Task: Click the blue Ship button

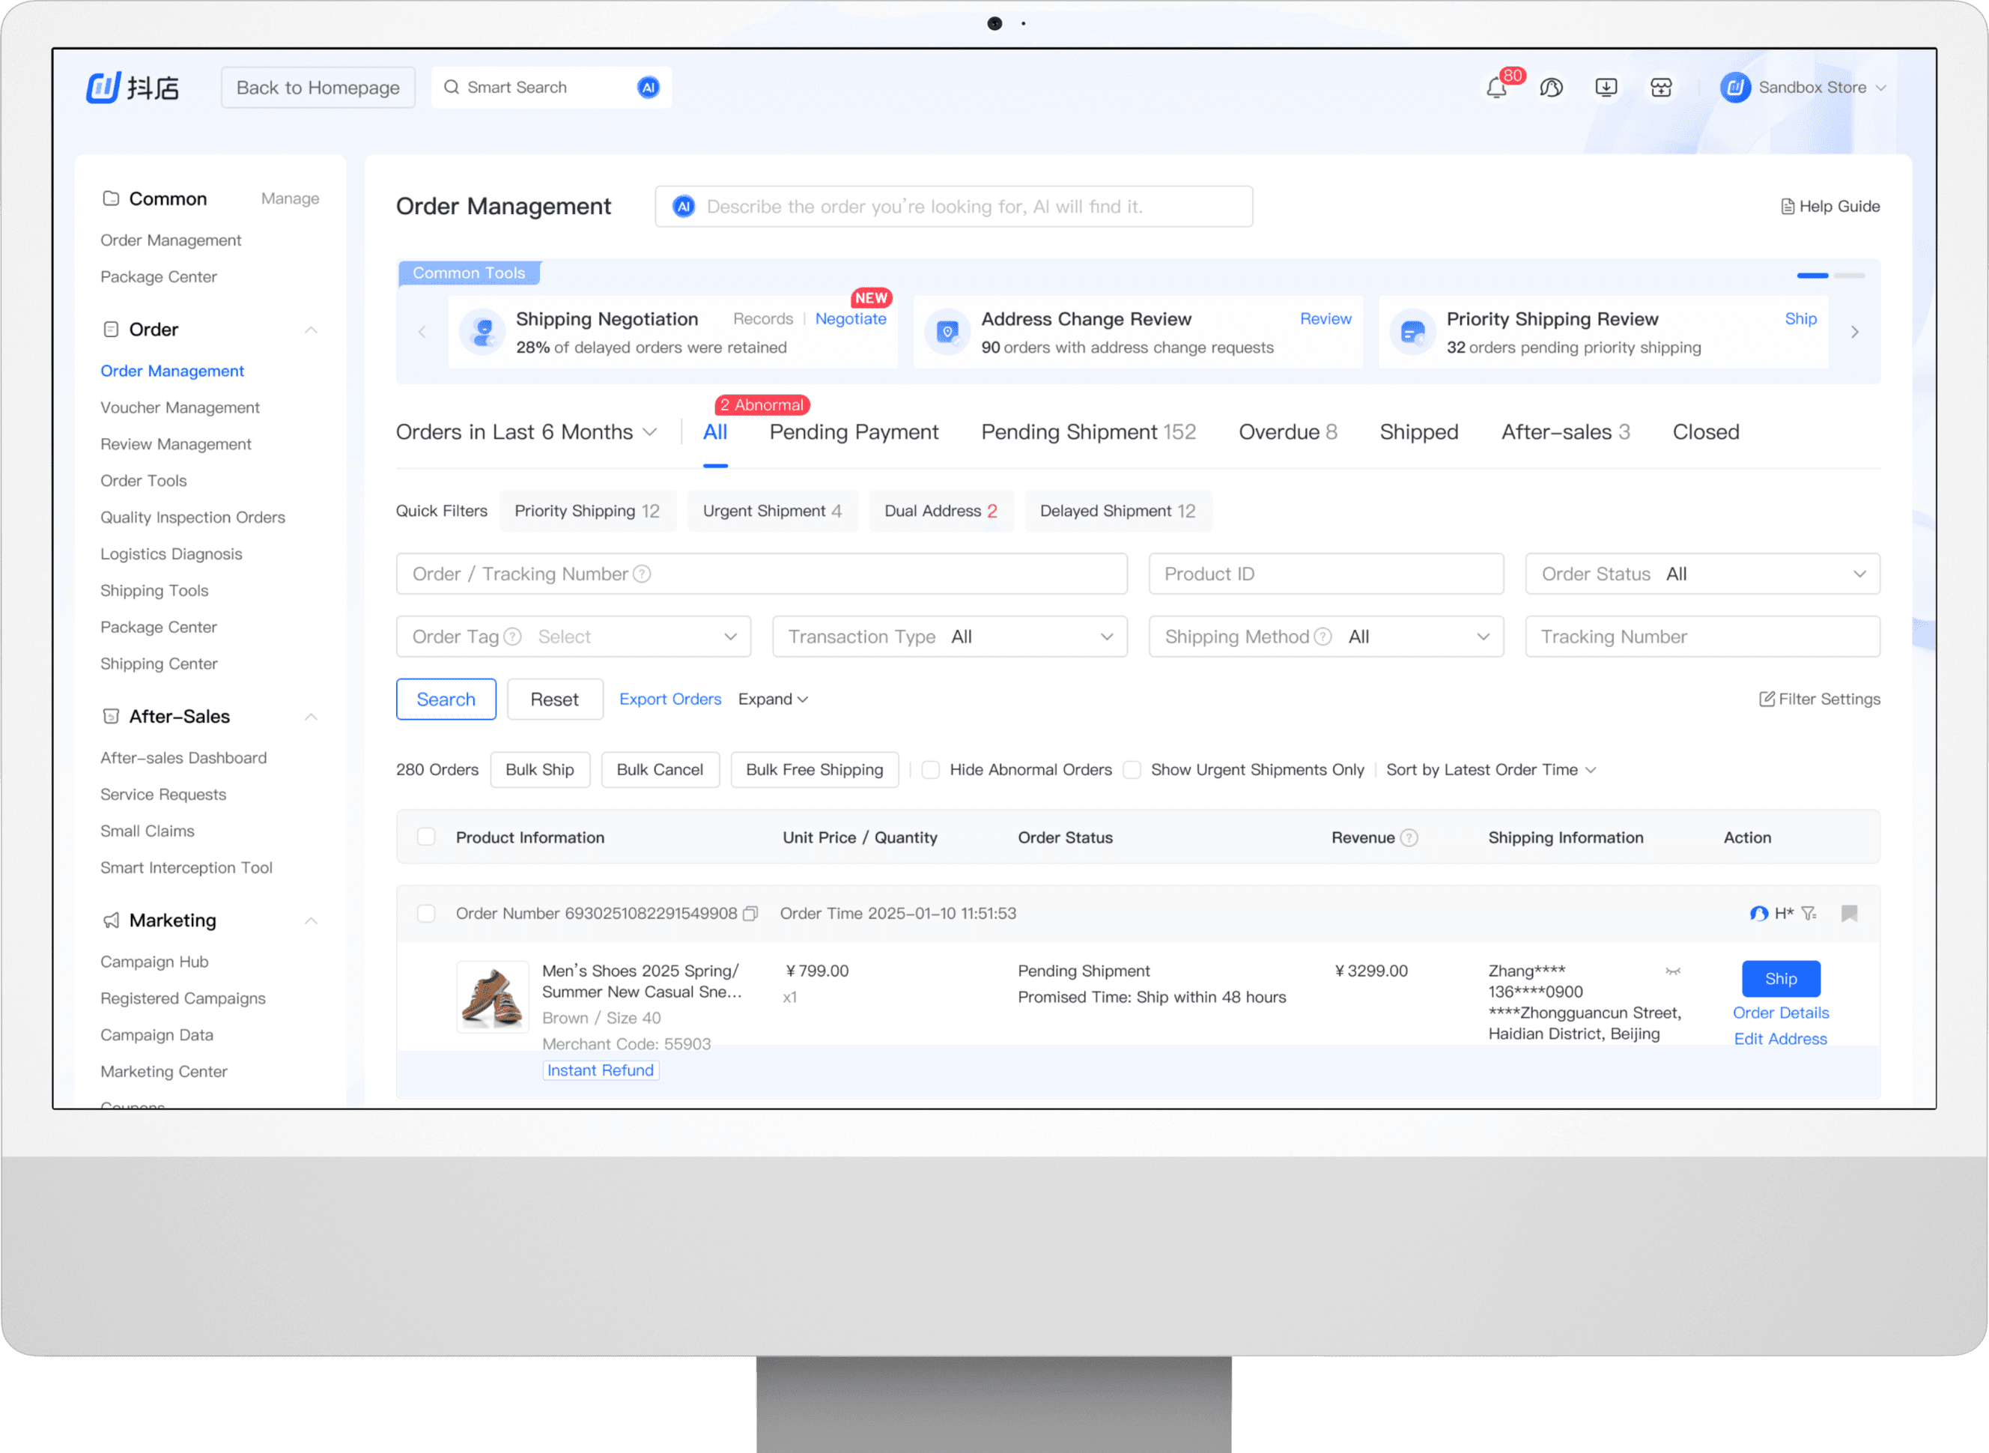Action: [x=1780, y=979]
